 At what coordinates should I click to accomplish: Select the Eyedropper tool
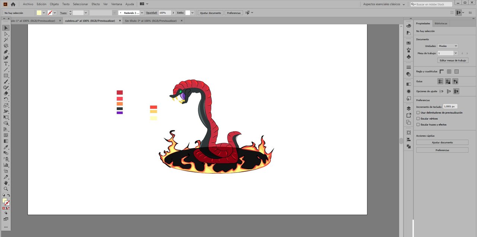(6, 147)
